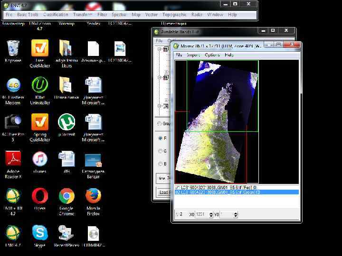
Task: Open the Vector menu
Action: click(152, 15)
